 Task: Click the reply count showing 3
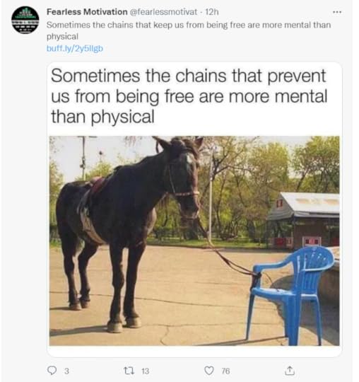66,371
